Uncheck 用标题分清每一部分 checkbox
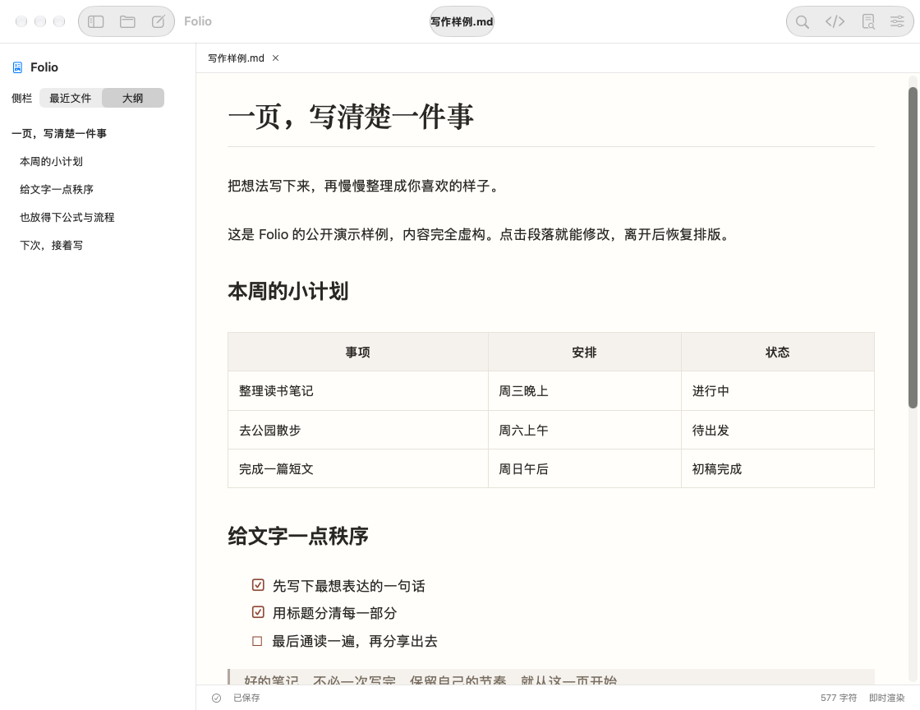 258,612
